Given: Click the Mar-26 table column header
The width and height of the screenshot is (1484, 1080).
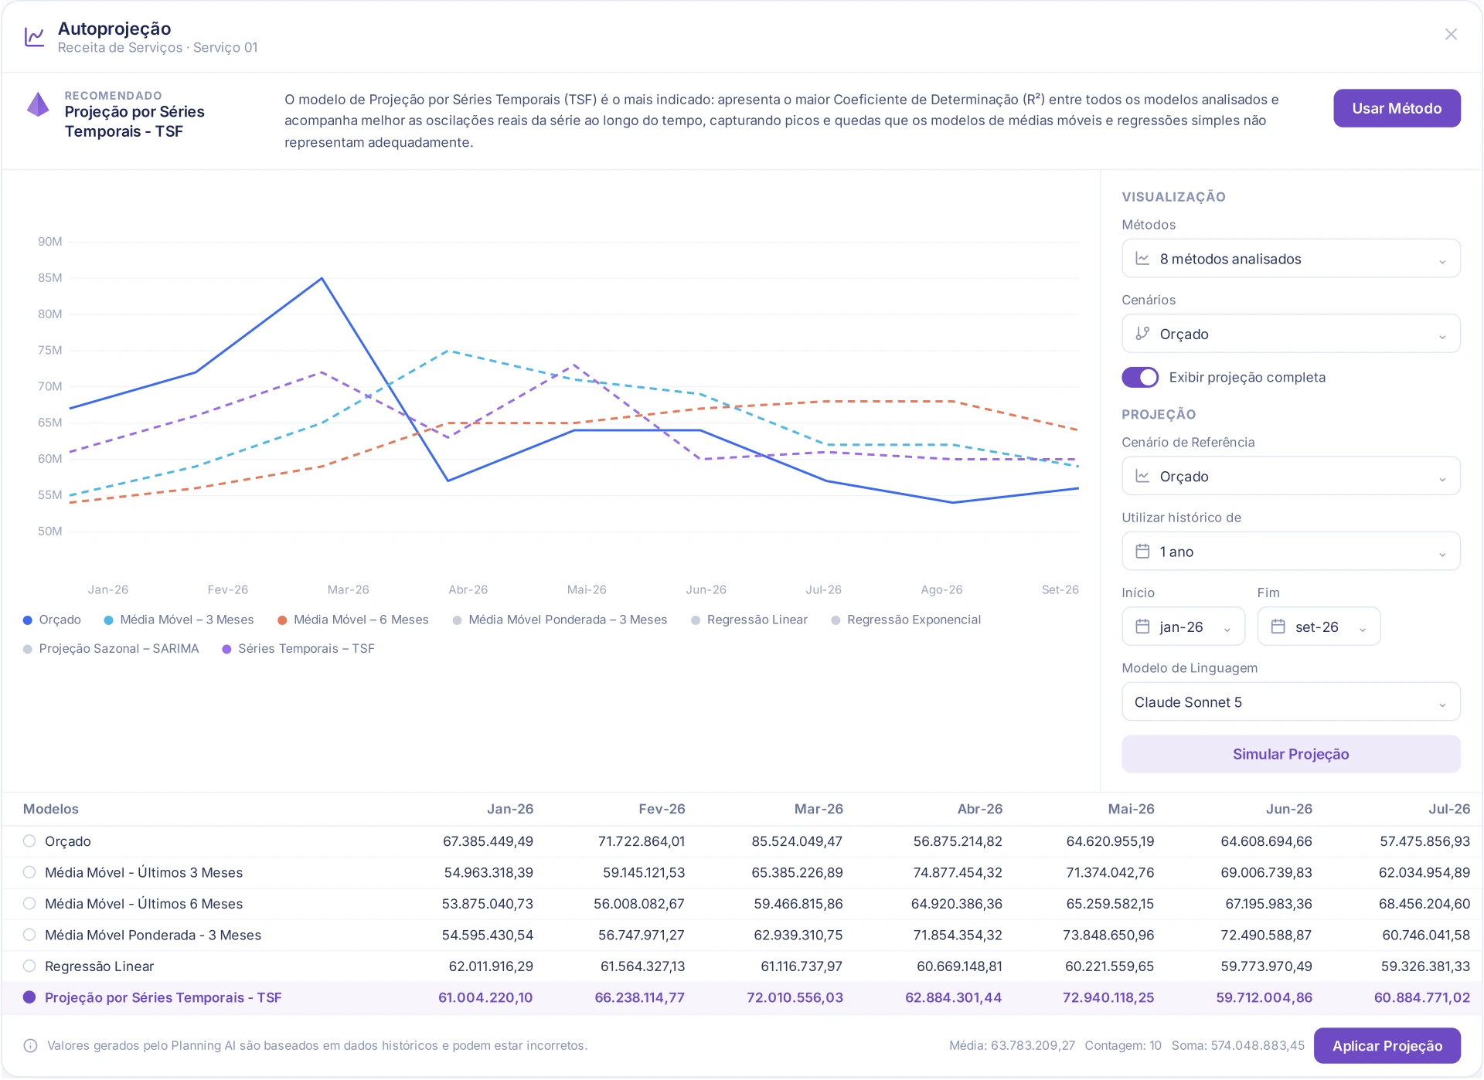Looking at the screenshot, I should point(819,809).
